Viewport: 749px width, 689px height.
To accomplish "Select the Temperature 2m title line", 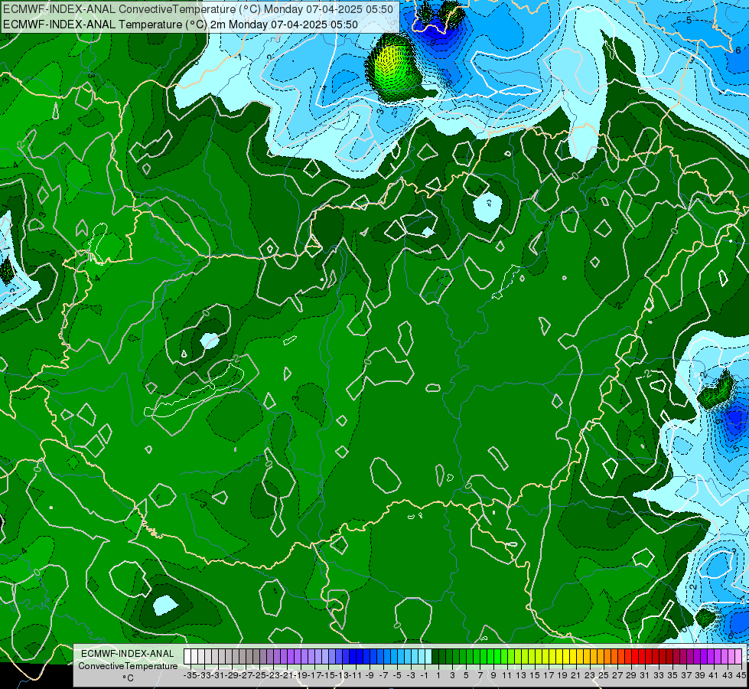I will pyautogui.click(x=181, y=24).
